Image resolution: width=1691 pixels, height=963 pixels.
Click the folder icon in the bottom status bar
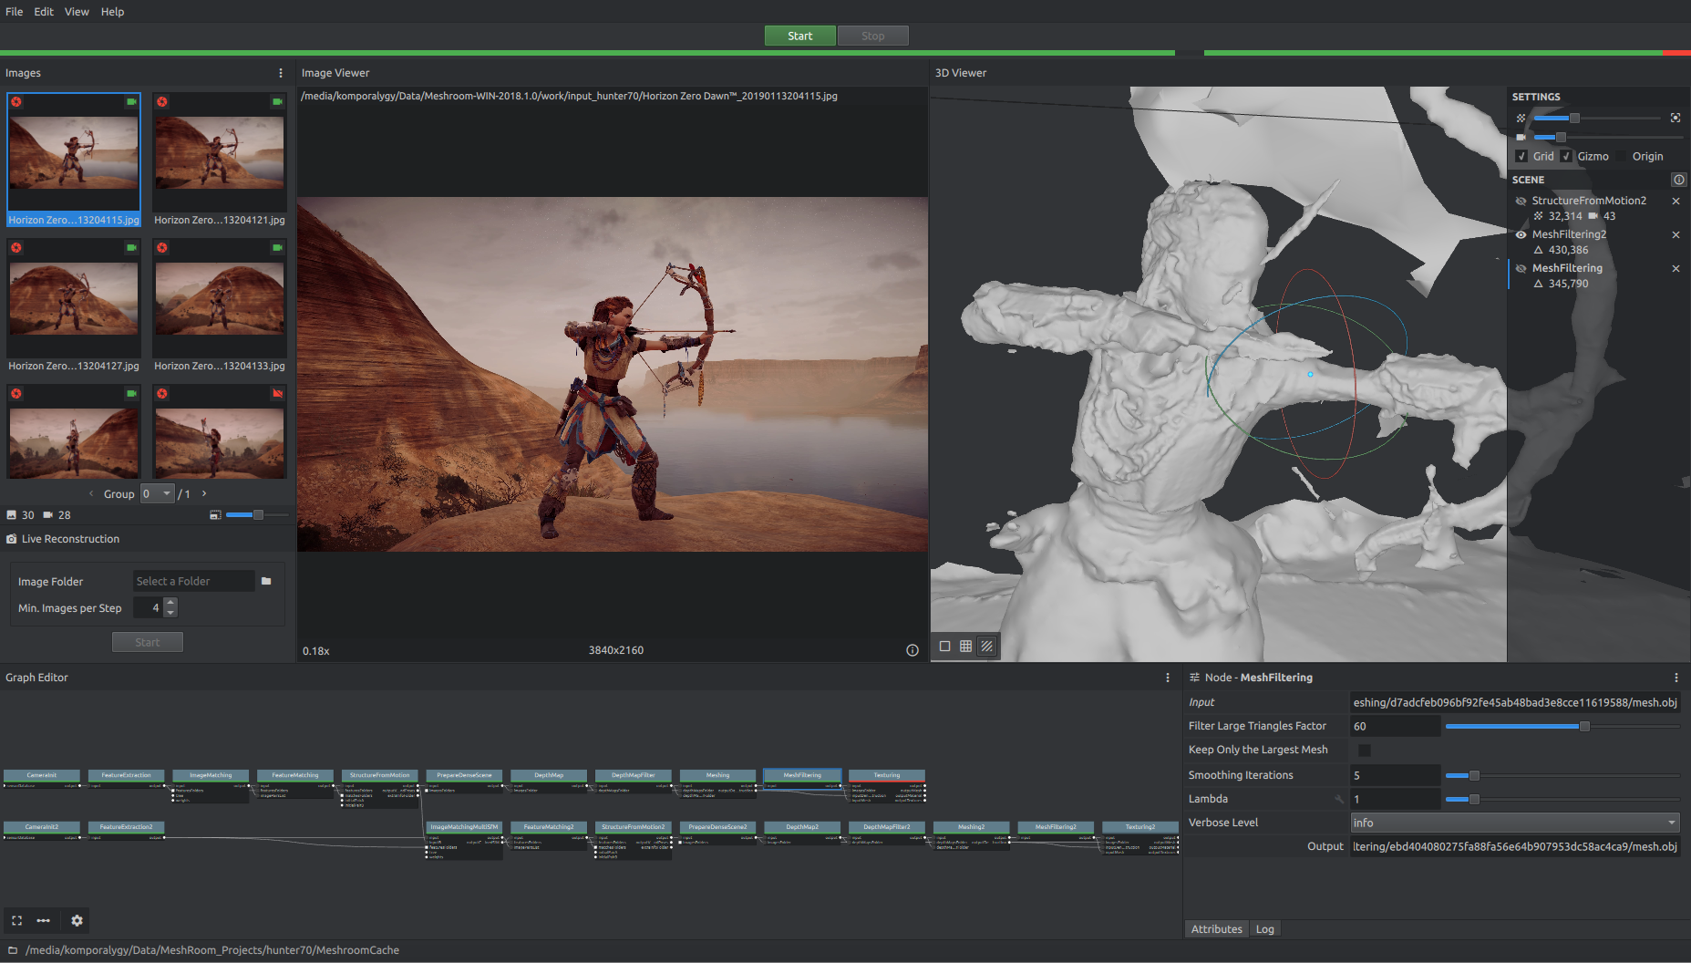[x=13, y=950]
